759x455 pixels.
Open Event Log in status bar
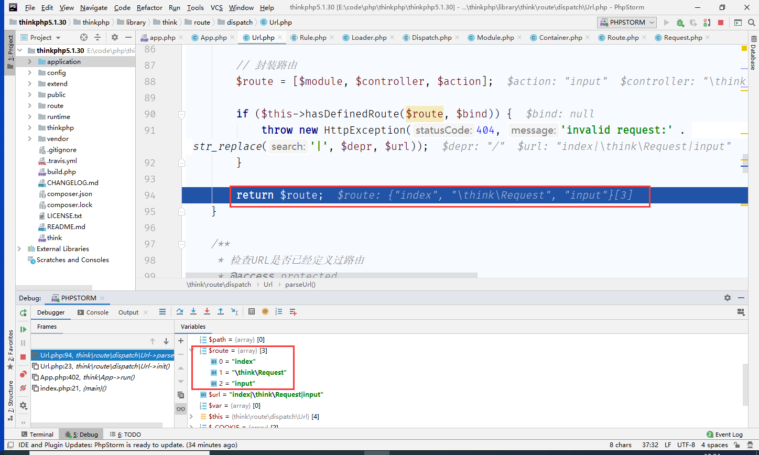pyautogui.click(x=724, y=434)
